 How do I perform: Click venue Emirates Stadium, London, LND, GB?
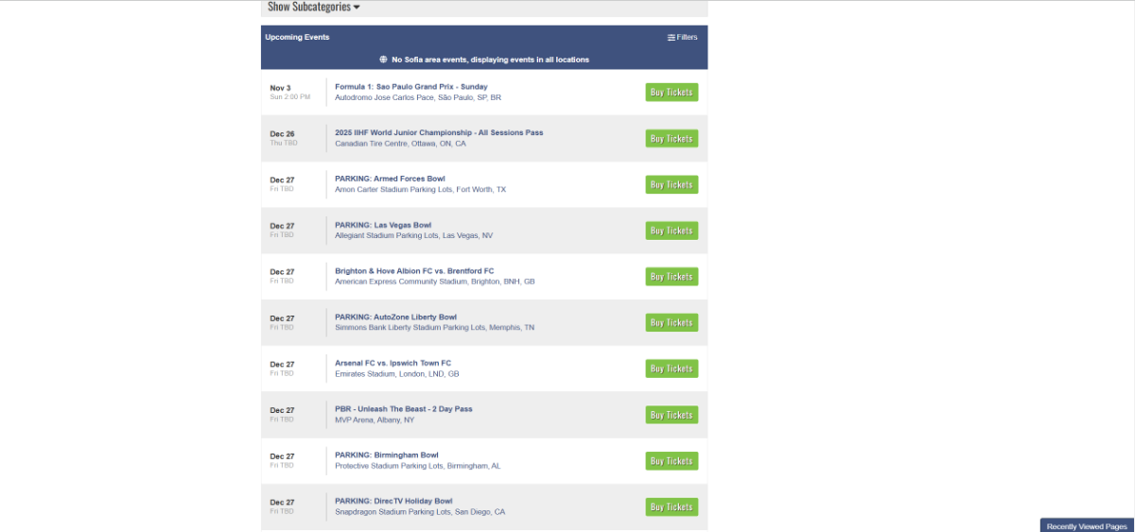[x=397, y=374]
